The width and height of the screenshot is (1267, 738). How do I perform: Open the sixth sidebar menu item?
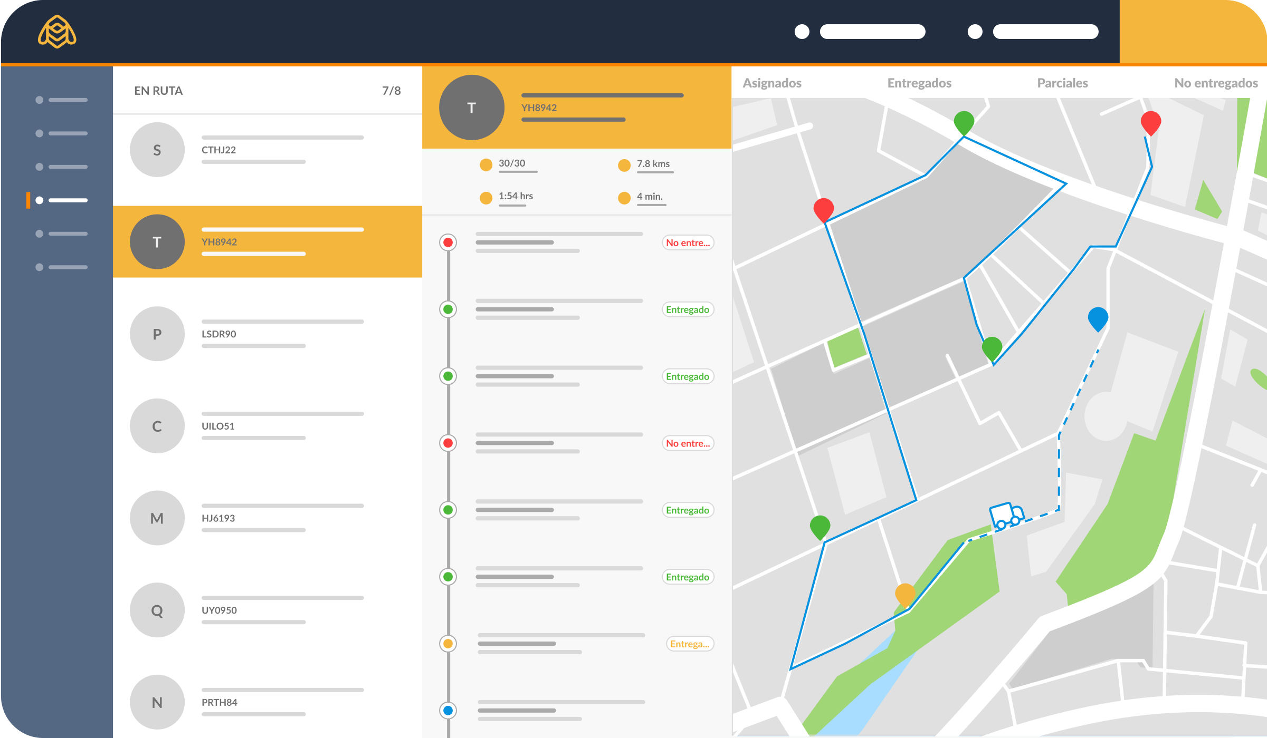point(61,267)
